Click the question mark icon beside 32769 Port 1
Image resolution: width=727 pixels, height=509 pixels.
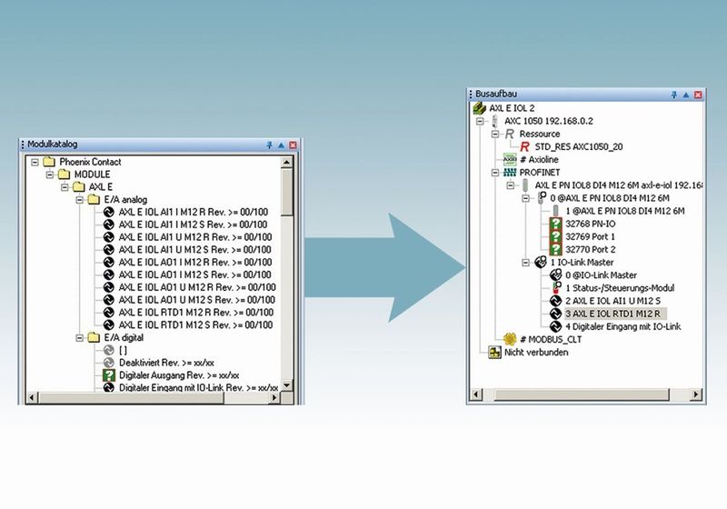[x=555, y=236]
